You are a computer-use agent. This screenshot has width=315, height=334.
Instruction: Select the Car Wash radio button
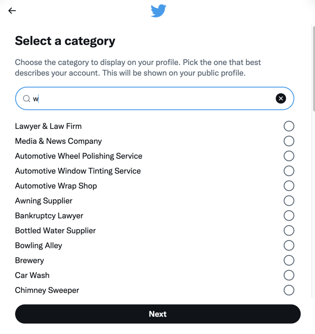point(289,275)
